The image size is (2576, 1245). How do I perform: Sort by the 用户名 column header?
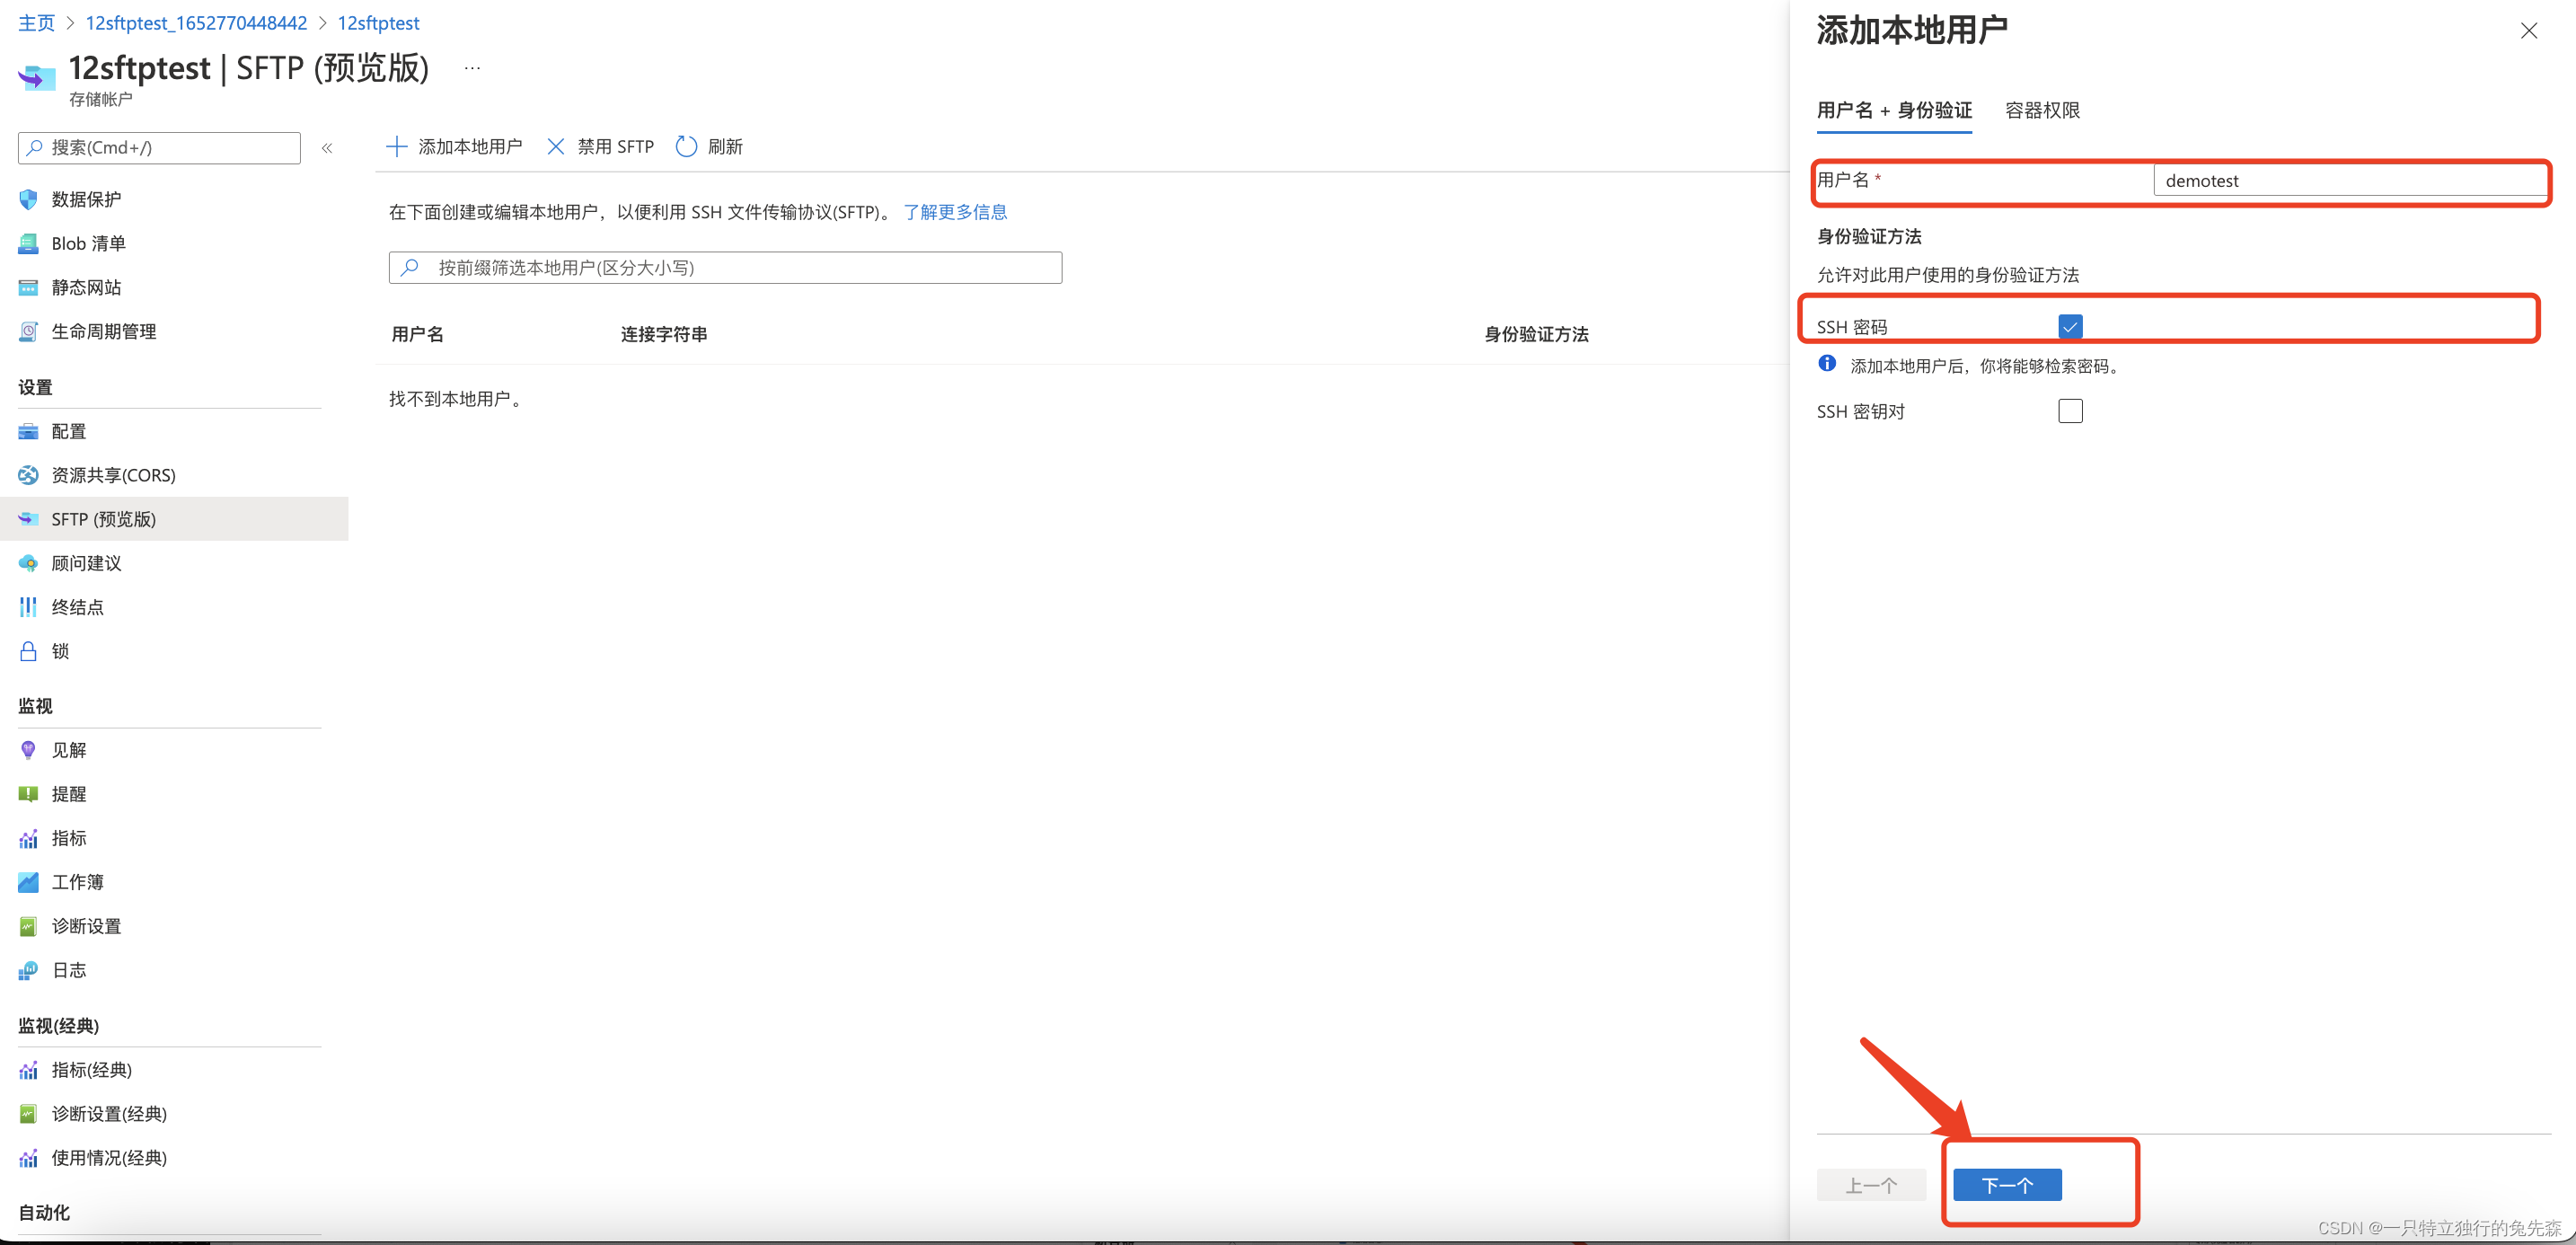point(417,334)
